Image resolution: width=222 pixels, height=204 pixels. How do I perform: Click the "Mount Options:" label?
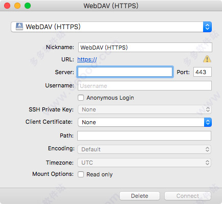[53, 174]
